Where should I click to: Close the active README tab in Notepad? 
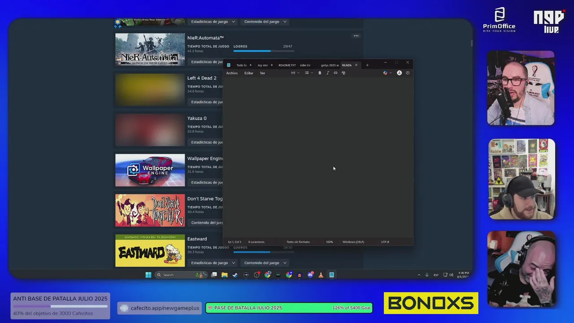tap(357, 65)
